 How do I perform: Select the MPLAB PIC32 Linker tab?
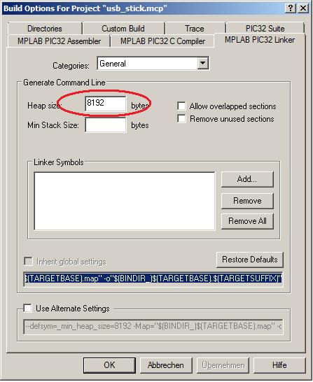pyautogui.click(x=260, y=40)
